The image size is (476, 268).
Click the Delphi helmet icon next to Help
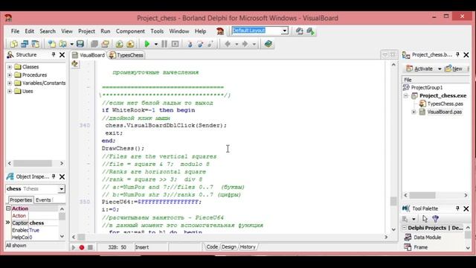[x=220, y=31]
